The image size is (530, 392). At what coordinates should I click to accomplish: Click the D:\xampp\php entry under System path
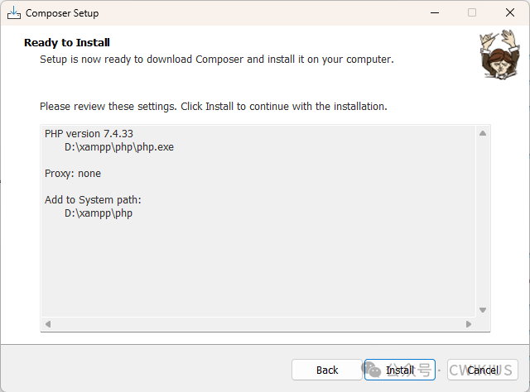click(x=99, y=213)
